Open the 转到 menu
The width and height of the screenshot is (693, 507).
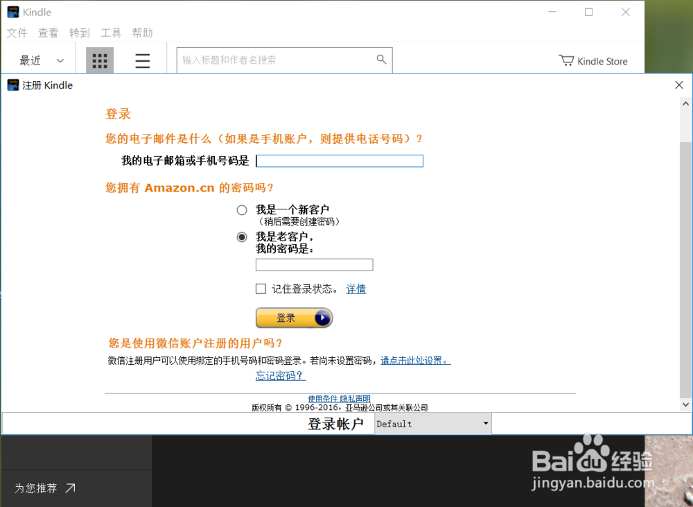tap(80, 33)
